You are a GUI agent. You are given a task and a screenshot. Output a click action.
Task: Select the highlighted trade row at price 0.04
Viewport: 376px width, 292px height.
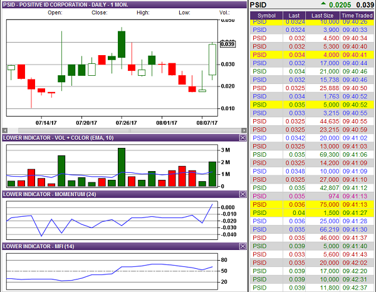pos(311,212)
